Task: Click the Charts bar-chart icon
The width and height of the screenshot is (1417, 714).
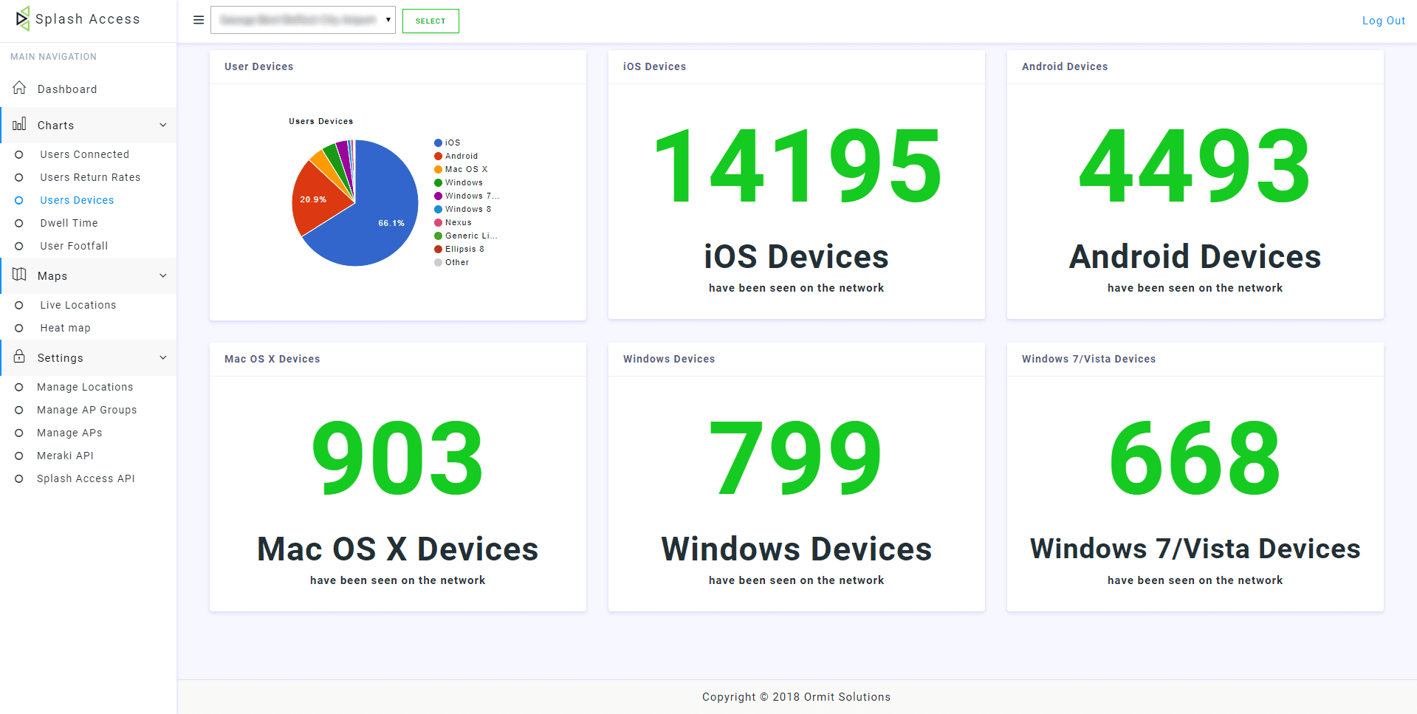Action: 18,125
